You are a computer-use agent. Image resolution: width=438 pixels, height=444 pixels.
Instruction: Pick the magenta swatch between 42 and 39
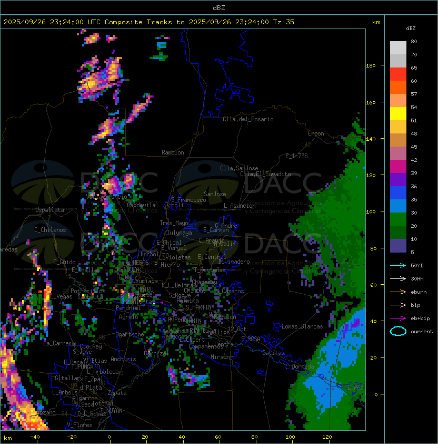[398, 167]
